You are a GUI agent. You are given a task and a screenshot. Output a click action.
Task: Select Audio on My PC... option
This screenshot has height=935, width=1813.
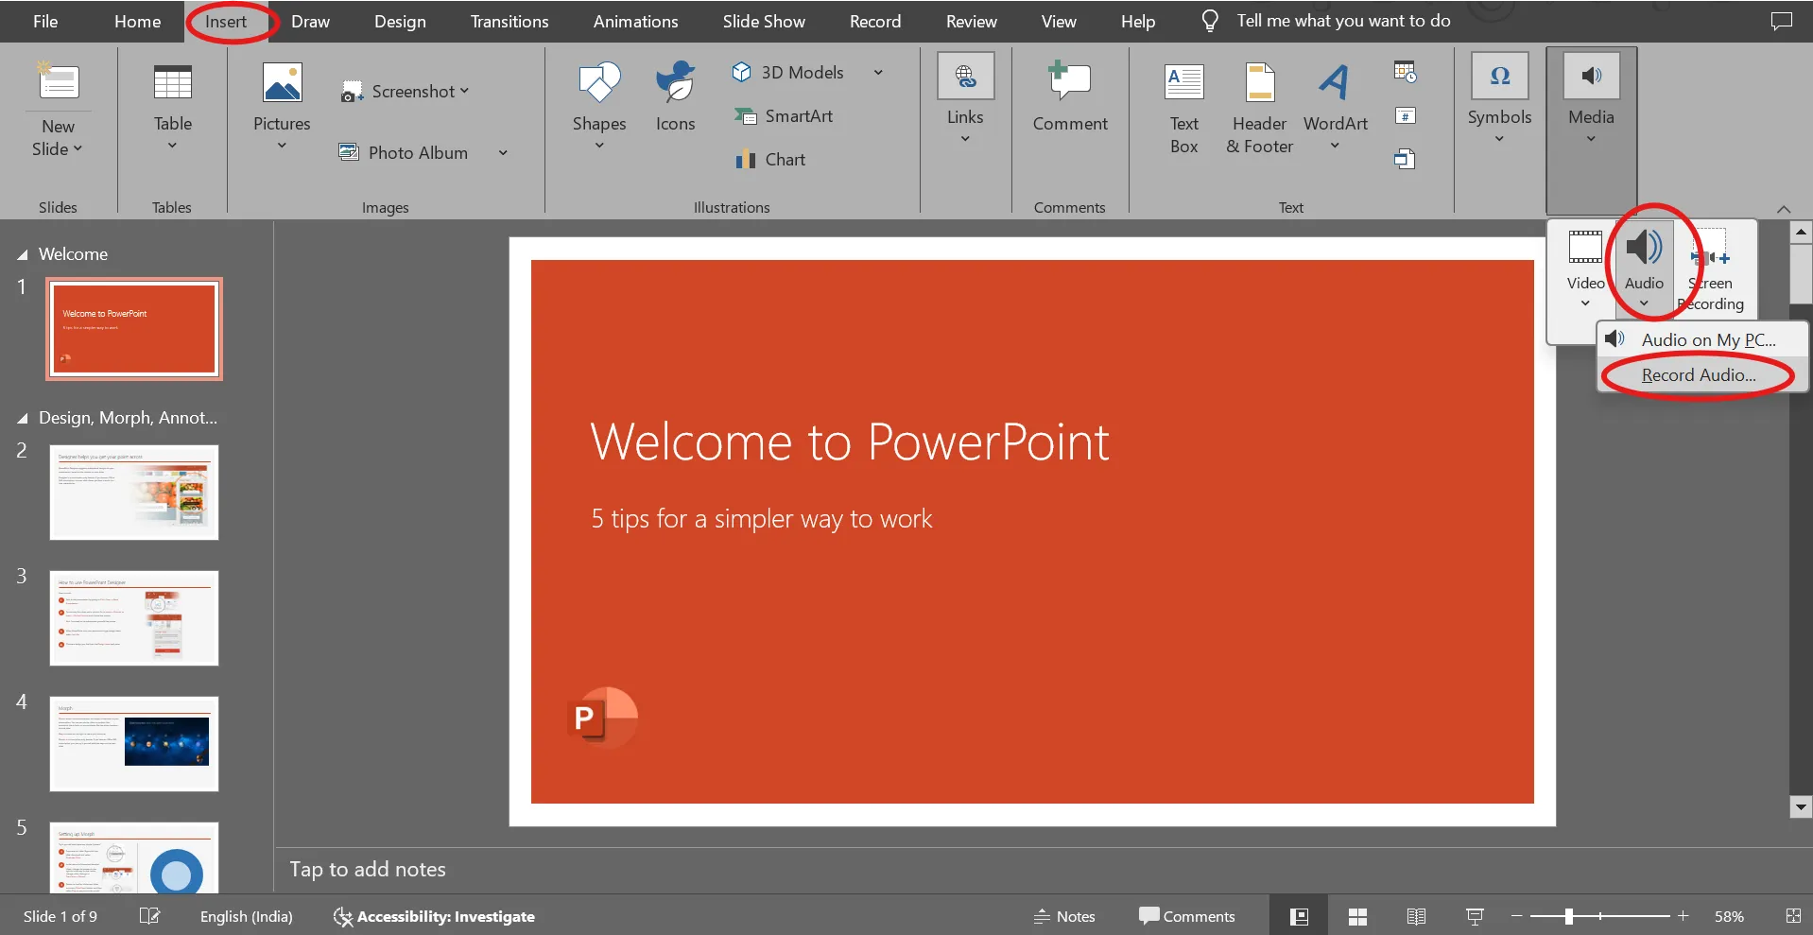pos(1702,339)
